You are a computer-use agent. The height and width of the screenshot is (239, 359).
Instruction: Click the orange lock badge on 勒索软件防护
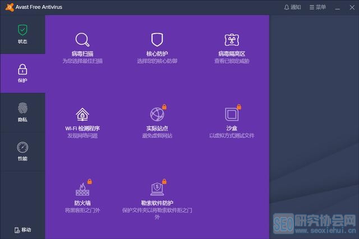coord(164,181)
